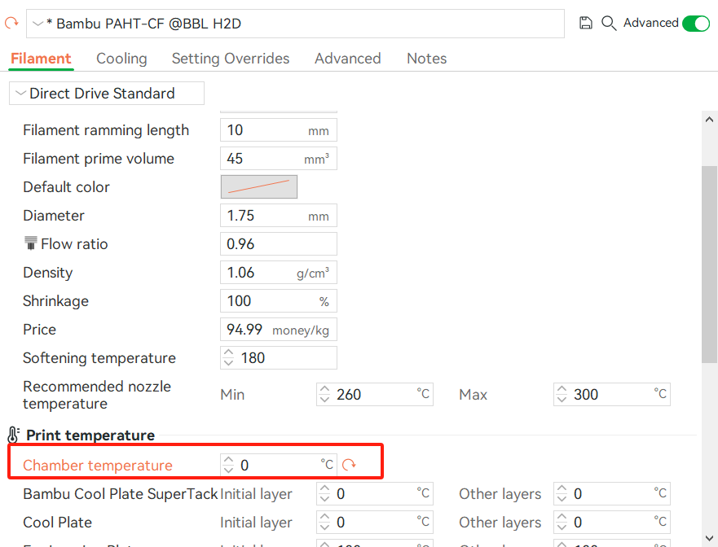Toggle the Advanced mode switch
Viewport: 718px width, 547px height.
pyautogui.click(x=695, y=24)
